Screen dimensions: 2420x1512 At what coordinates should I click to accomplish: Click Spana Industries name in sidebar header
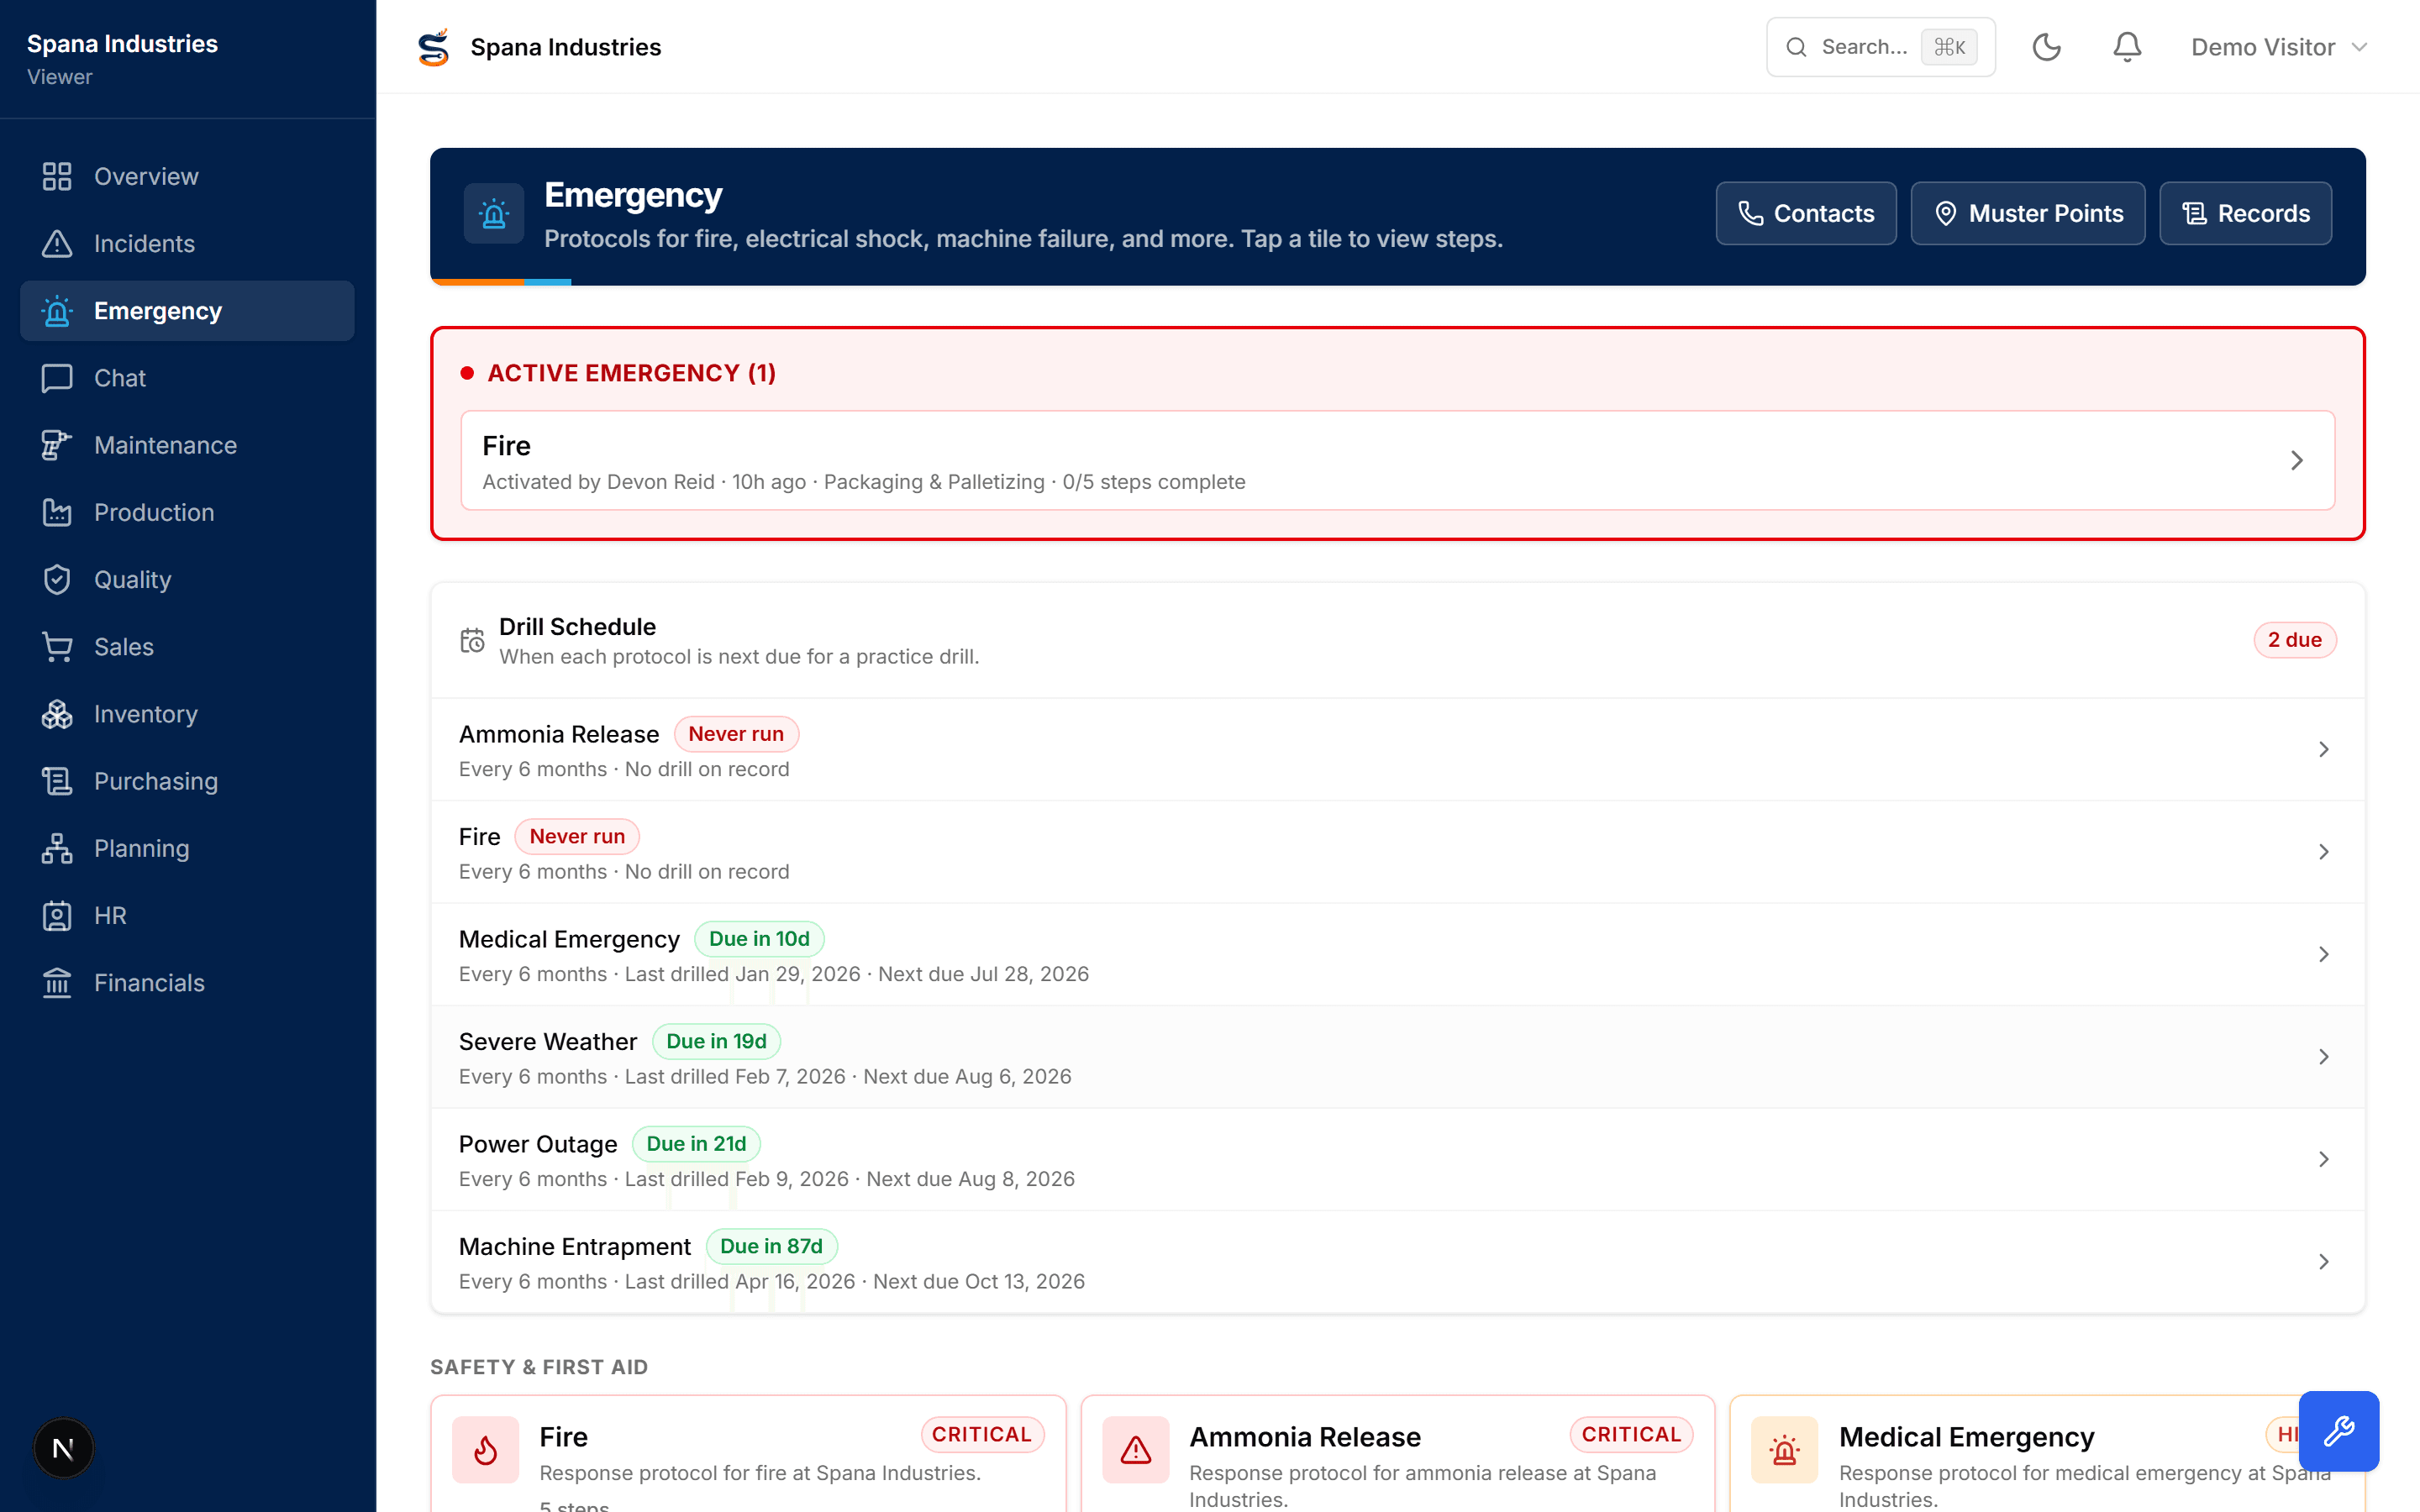(122, 44)
